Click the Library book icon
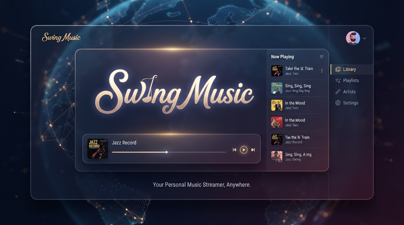The height and width of the screenshot is (225, 404). pos(338,69)
